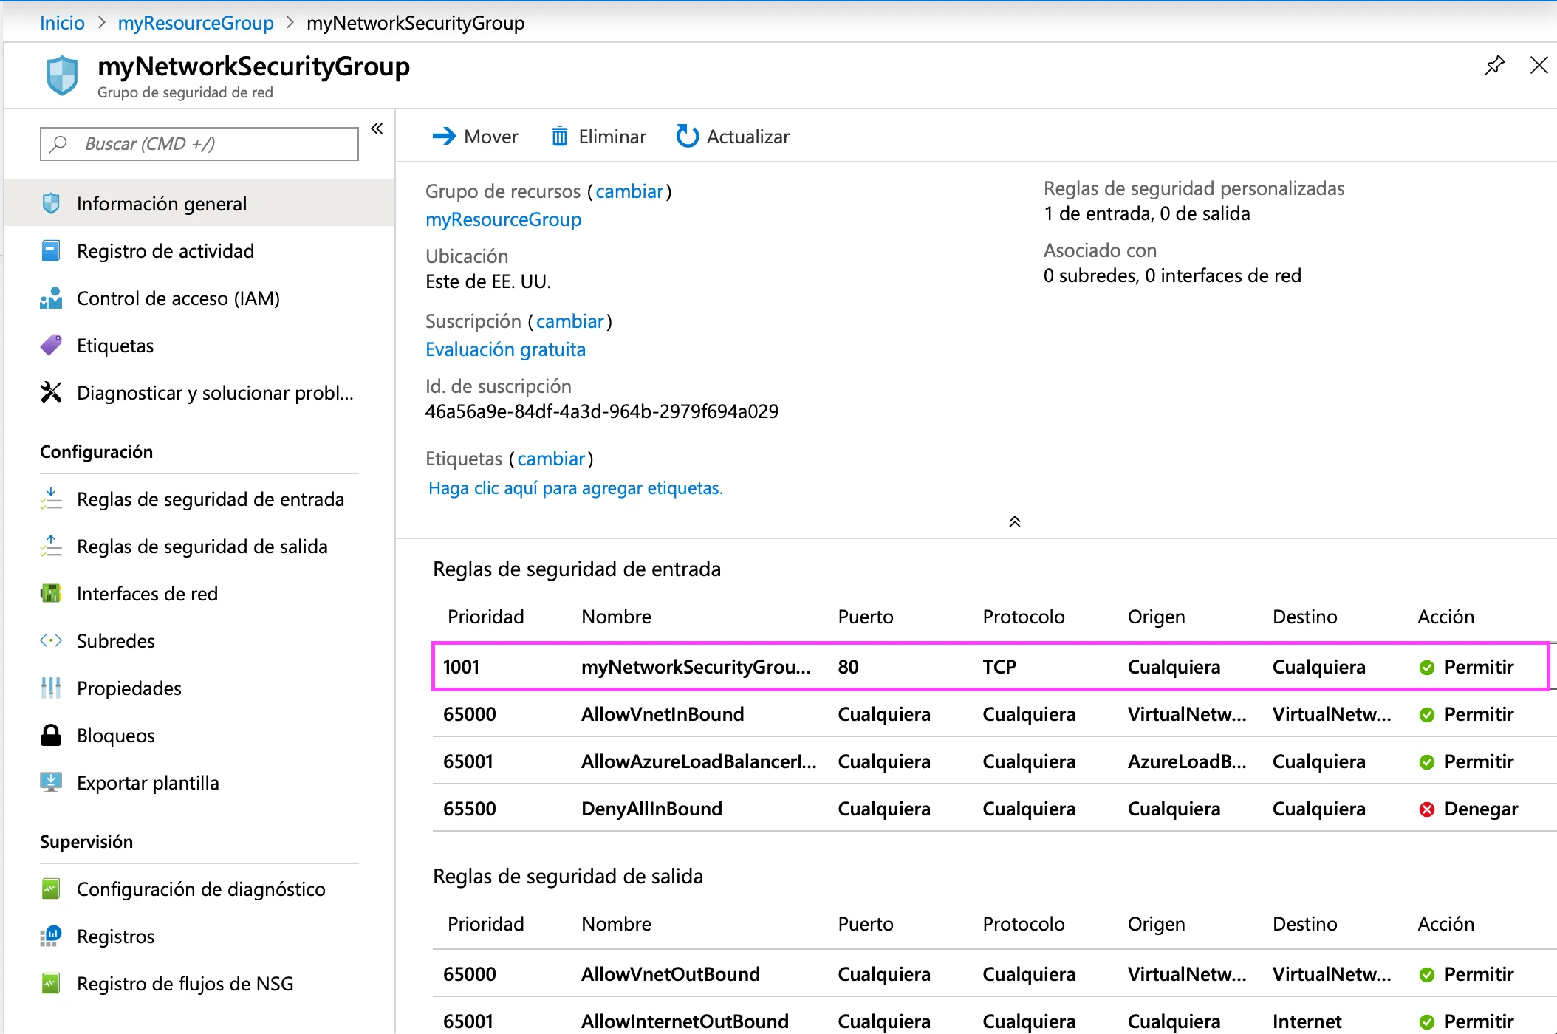Screen dimensions: 1557x1034
Task: Open the Evaluación gratuita subscription link
Action: [x=505, y=349]
